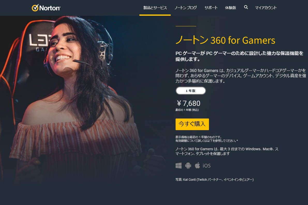Select 体験版 in the navigation bar
This screenshot has width=308, height=205.
231,8
